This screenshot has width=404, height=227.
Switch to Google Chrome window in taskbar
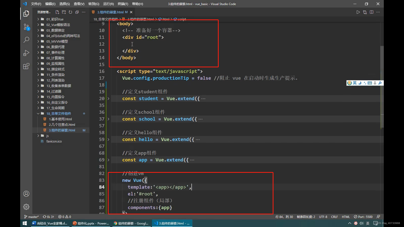tap(131, 223)
